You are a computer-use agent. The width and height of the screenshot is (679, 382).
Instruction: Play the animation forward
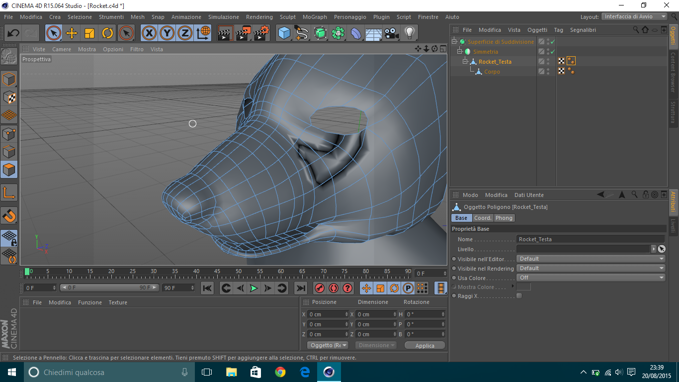coord(254,288)
